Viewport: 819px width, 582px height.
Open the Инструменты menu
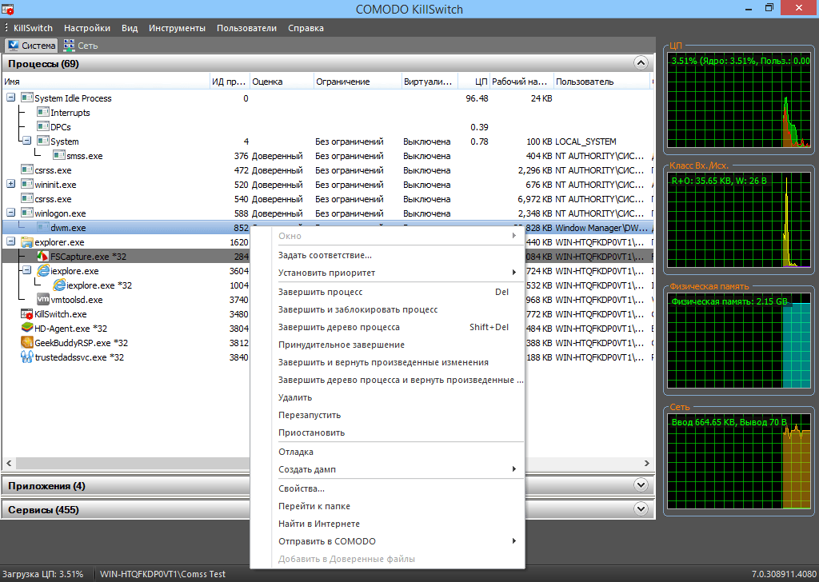(x=177, y=27)
